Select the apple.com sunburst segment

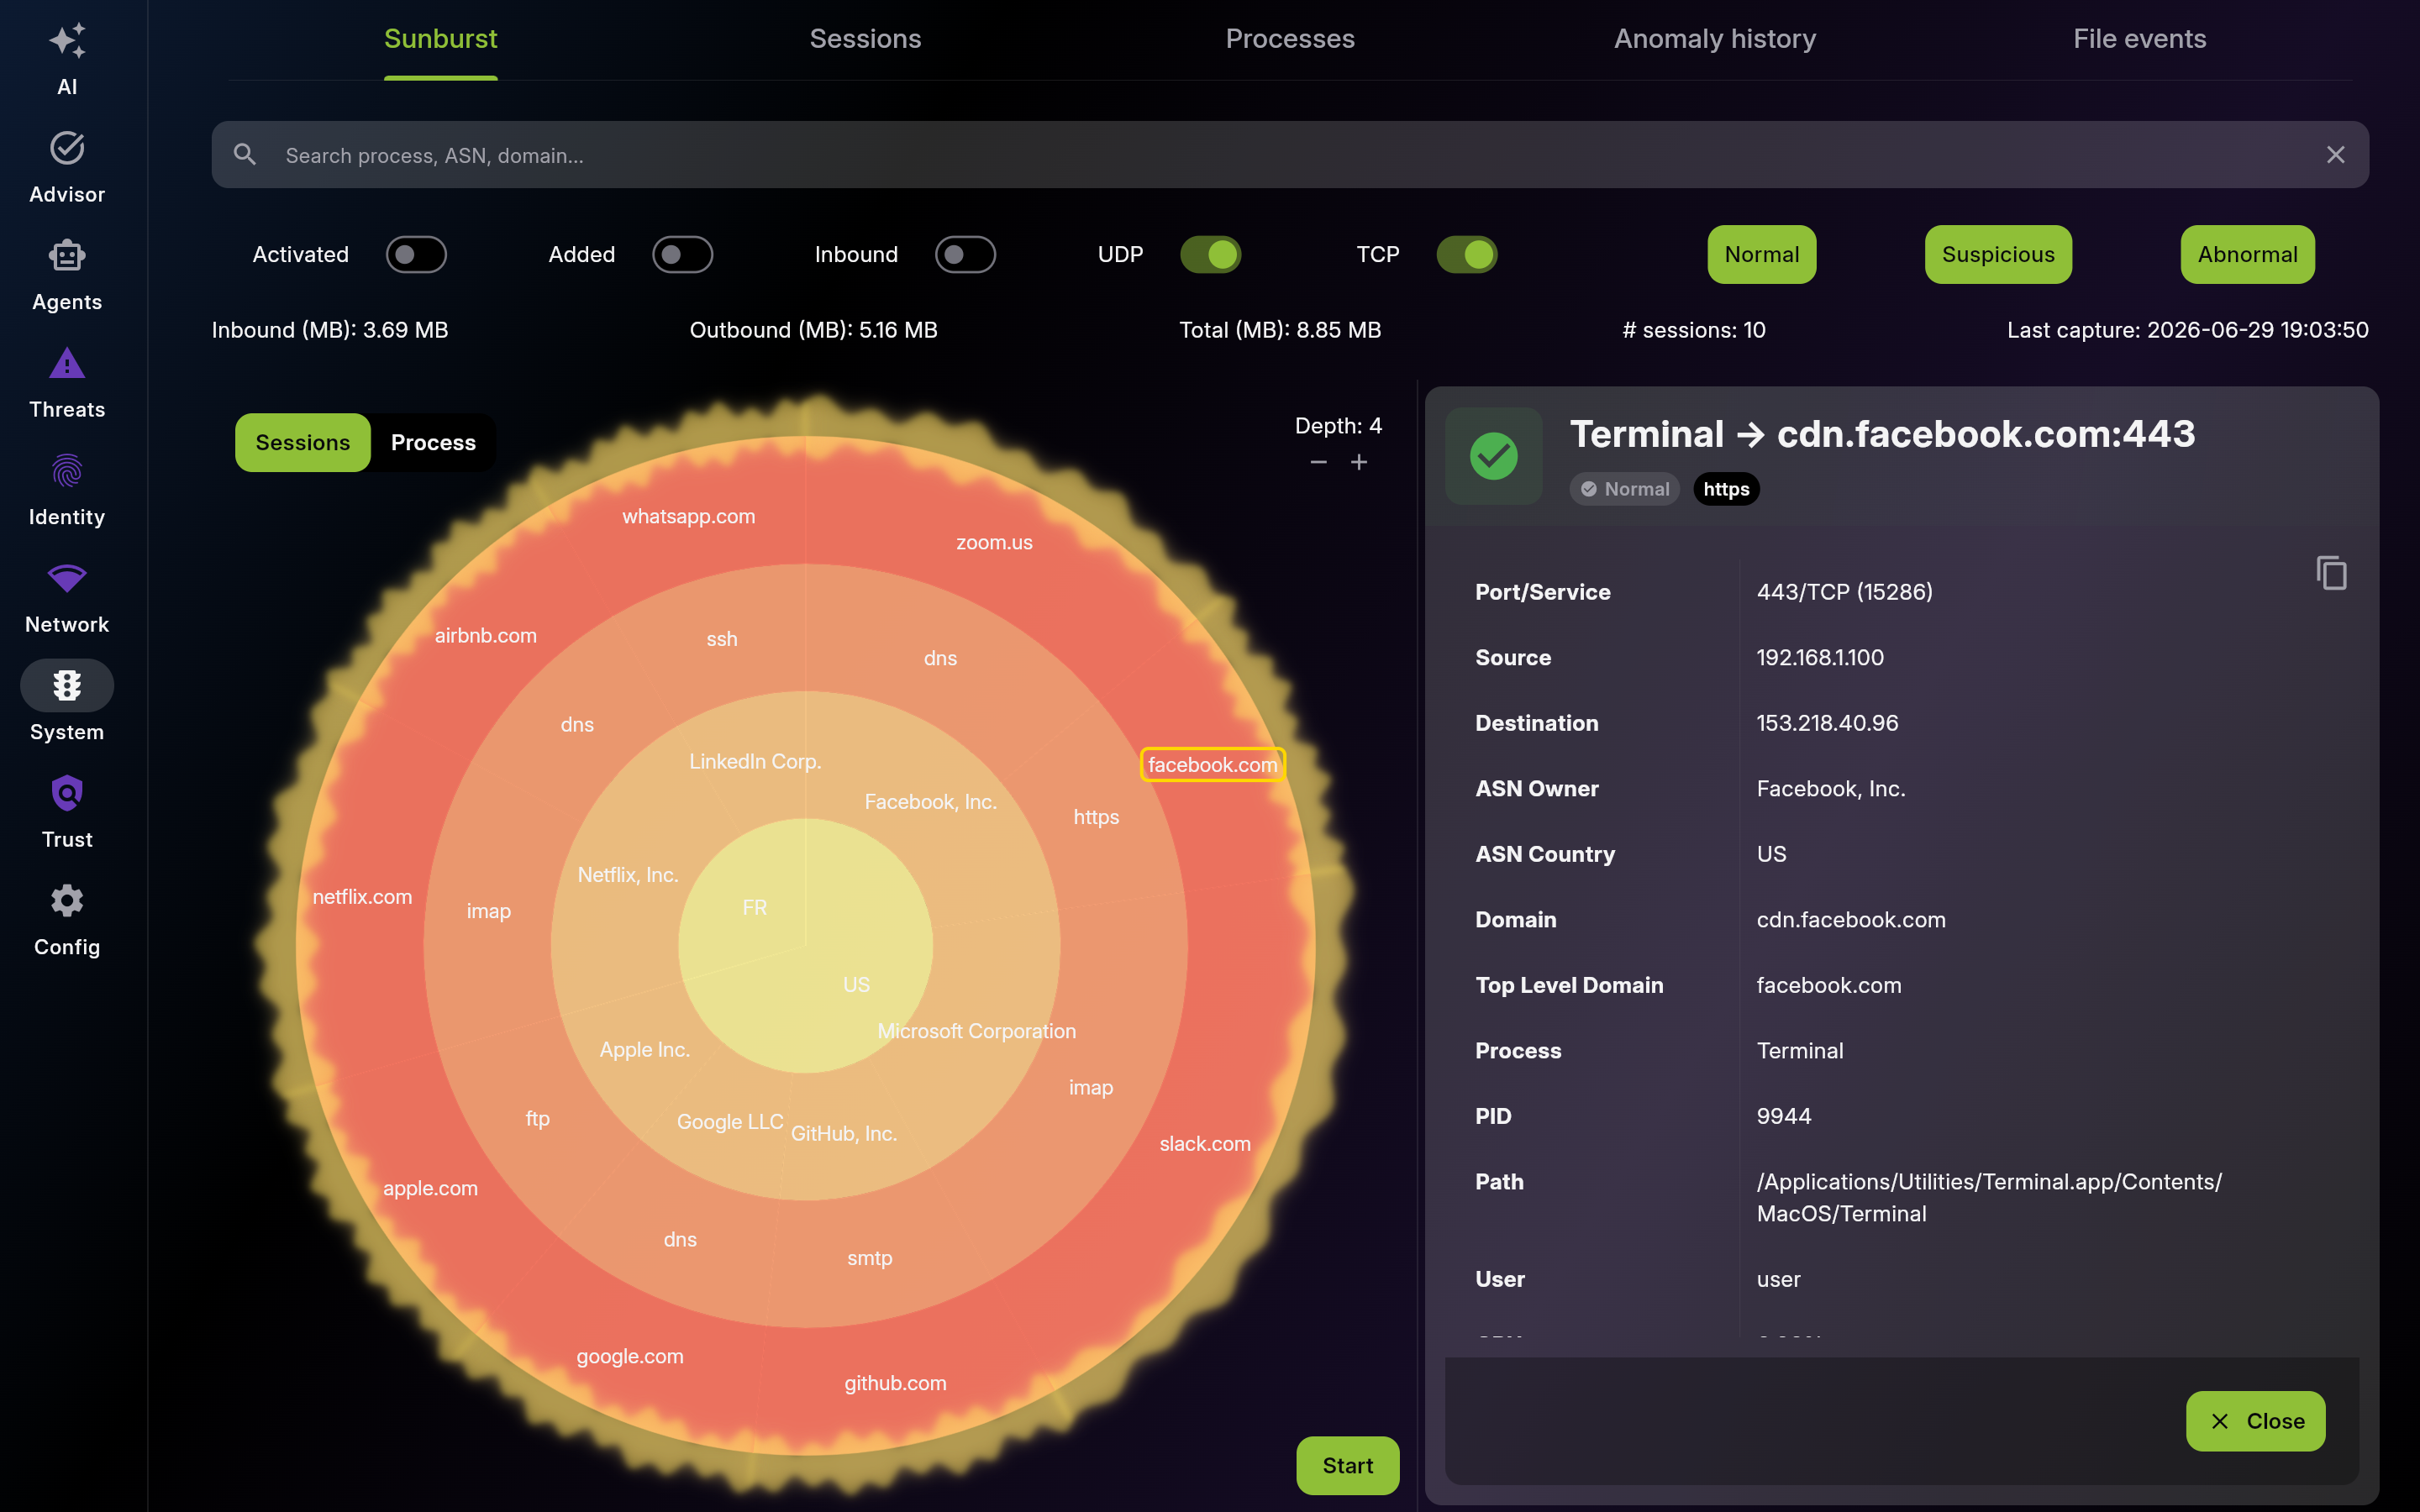pos(430,1188)
